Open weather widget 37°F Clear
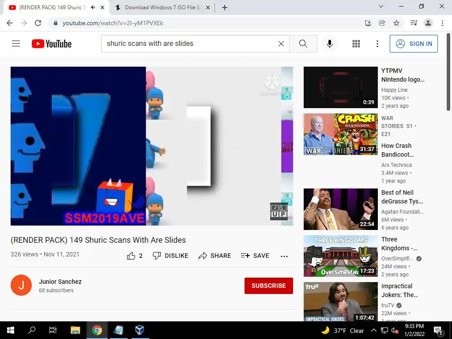Screen dimensions: 452x339 [343, 331]
